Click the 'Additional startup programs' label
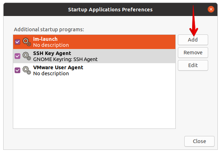The image size is (221, 153). click(49, 29)
